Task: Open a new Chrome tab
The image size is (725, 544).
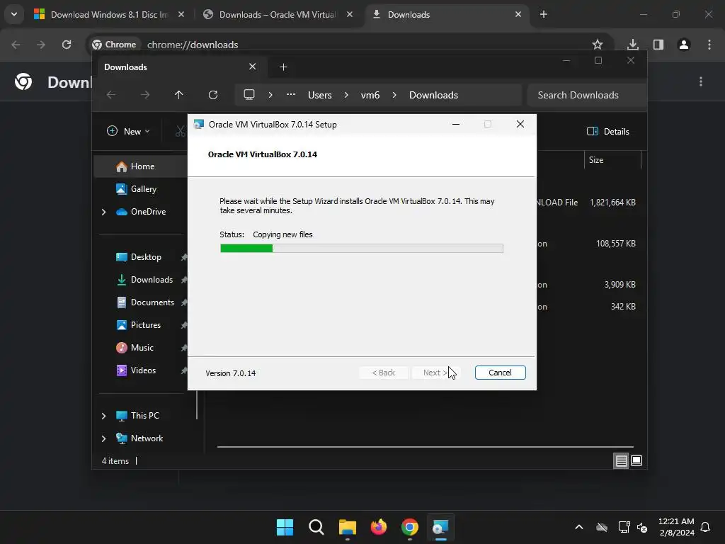Action: click(544, 14)
